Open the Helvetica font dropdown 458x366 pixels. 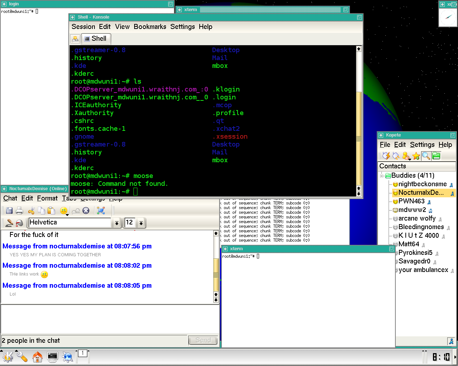(x=117, y=223)
